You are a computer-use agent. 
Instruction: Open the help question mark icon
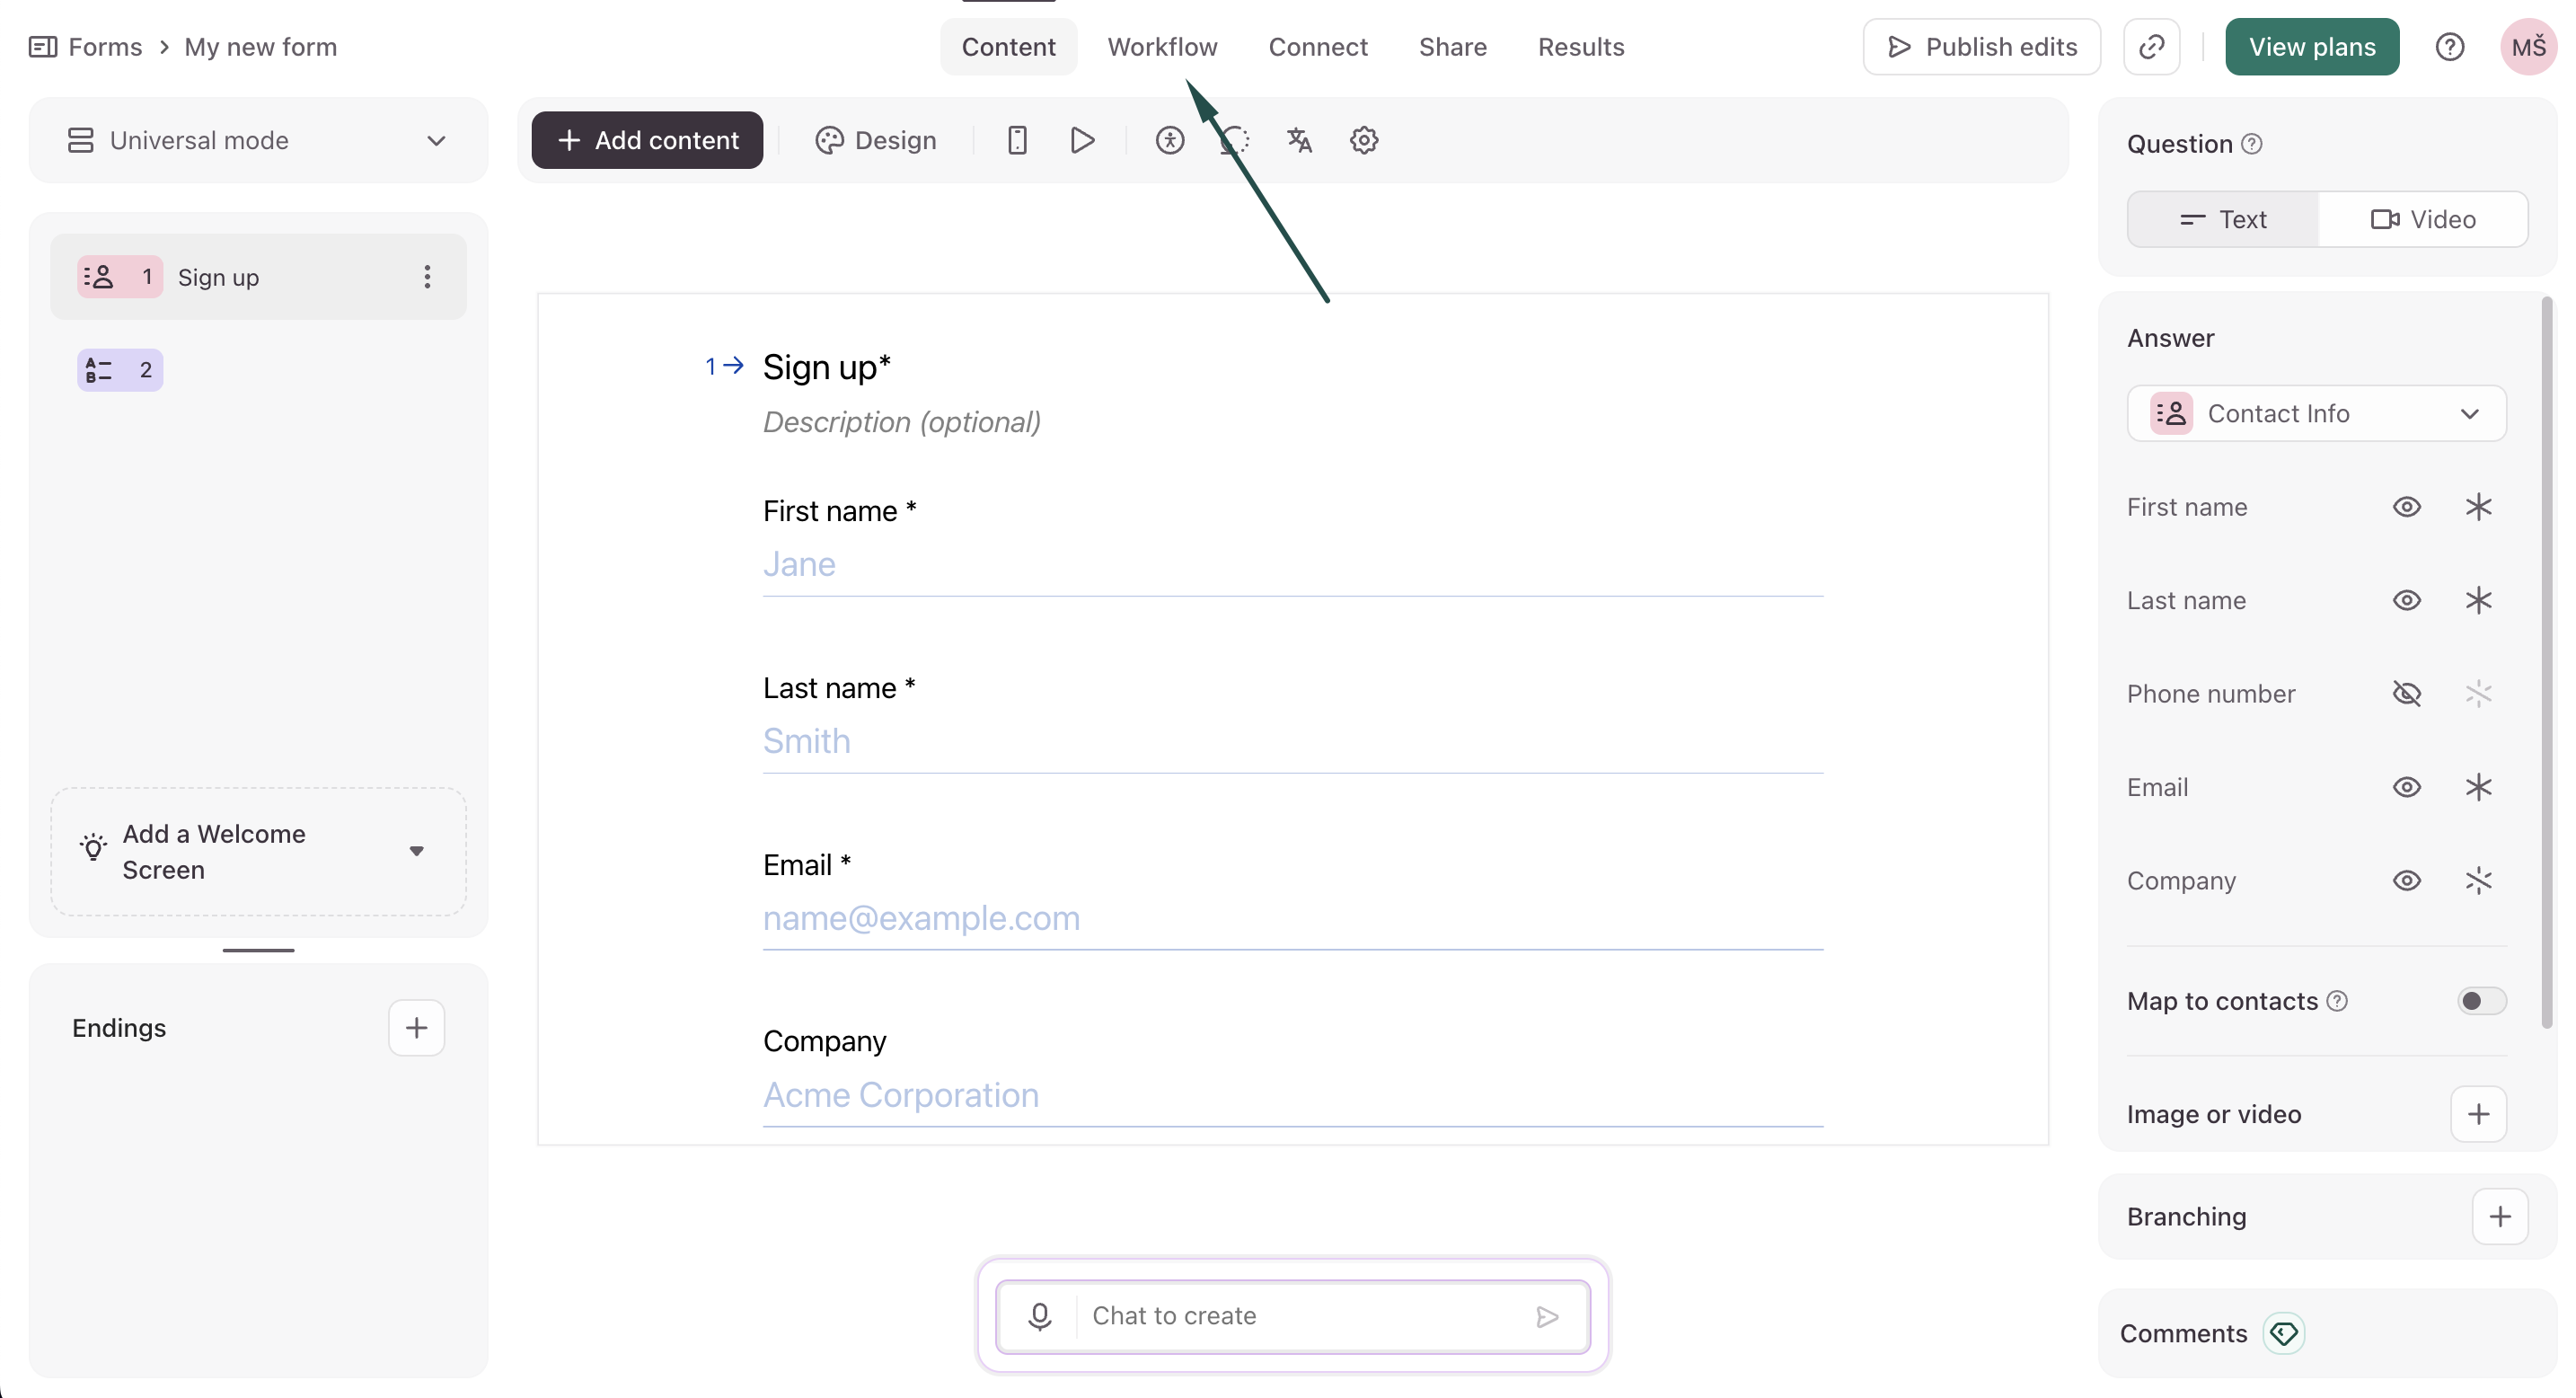pos(2450,47)
